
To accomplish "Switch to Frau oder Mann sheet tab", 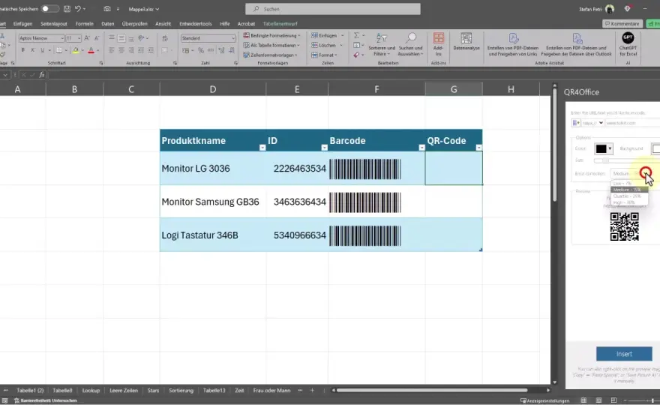I will [271, 391].
